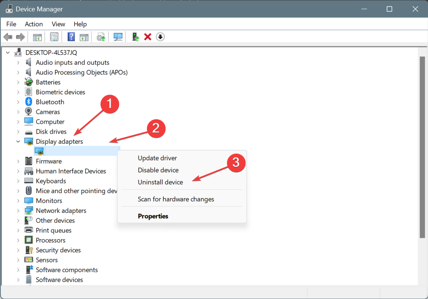Image resolution: width=428 pixels, height=299 pixels.
Task: Click the Properties toolbar icon
Action: (54, 37)
